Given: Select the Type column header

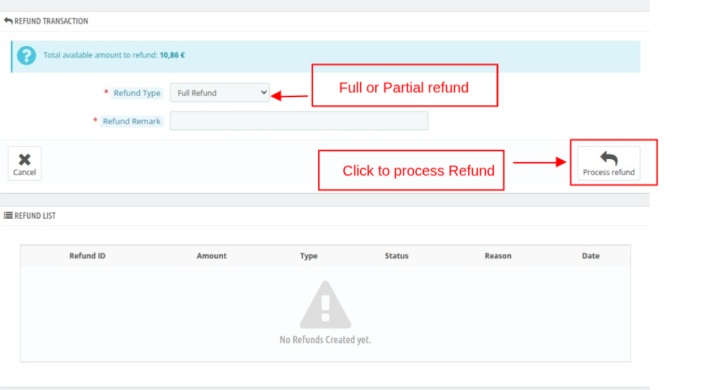Looking at the screenshot, I should tap(309, 255).
